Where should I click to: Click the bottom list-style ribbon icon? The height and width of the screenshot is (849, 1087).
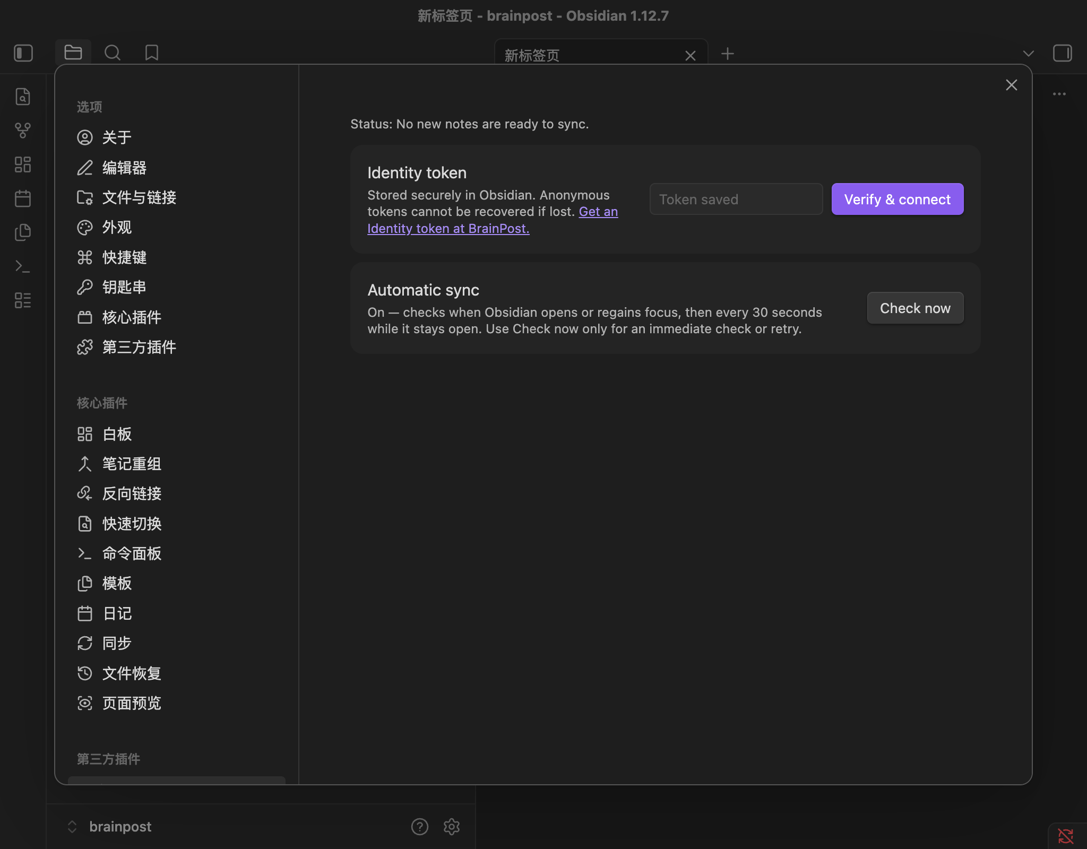tap(23, 300)
